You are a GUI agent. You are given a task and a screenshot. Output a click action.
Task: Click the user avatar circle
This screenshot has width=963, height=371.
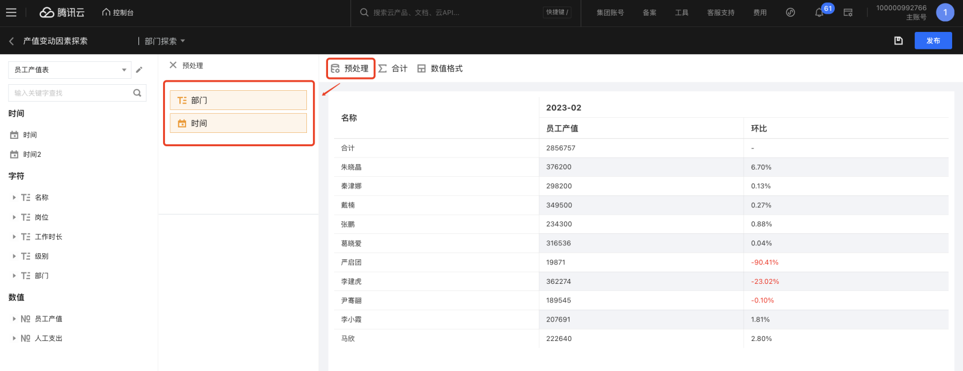click(x=945, y=12)
